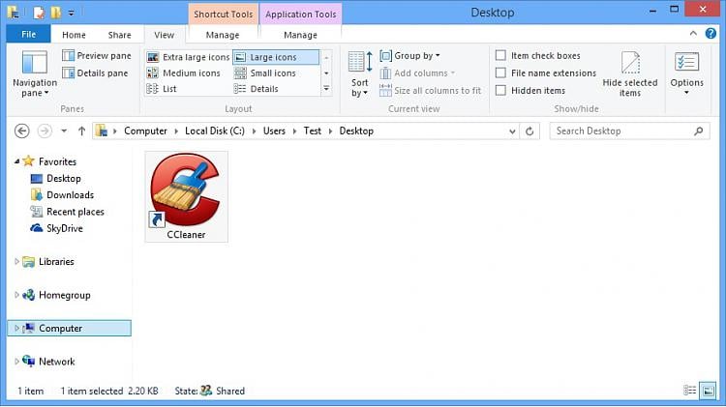The height and width of the screenshot is (407, 726).
Task: Expand the Homegroup tree node
Action: pos(16,295)
